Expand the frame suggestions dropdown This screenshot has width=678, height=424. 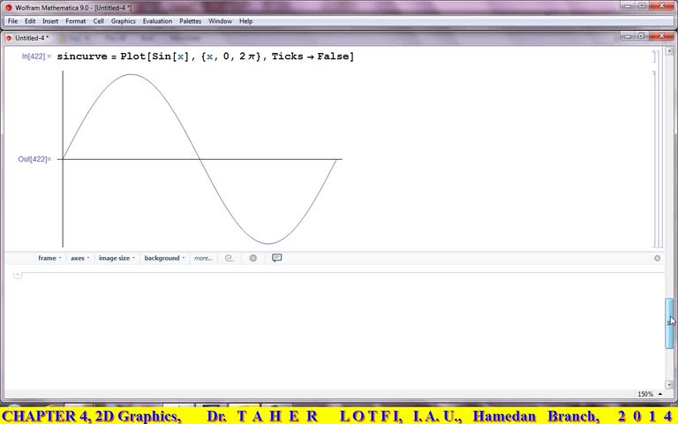coord(49,258)
